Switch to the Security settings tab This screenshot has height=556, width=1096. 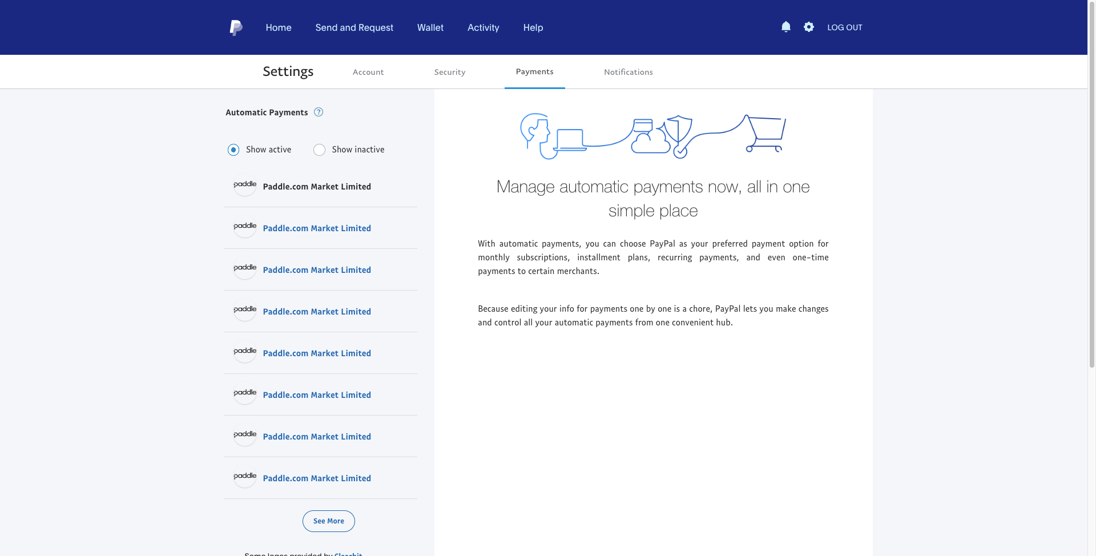450,72
